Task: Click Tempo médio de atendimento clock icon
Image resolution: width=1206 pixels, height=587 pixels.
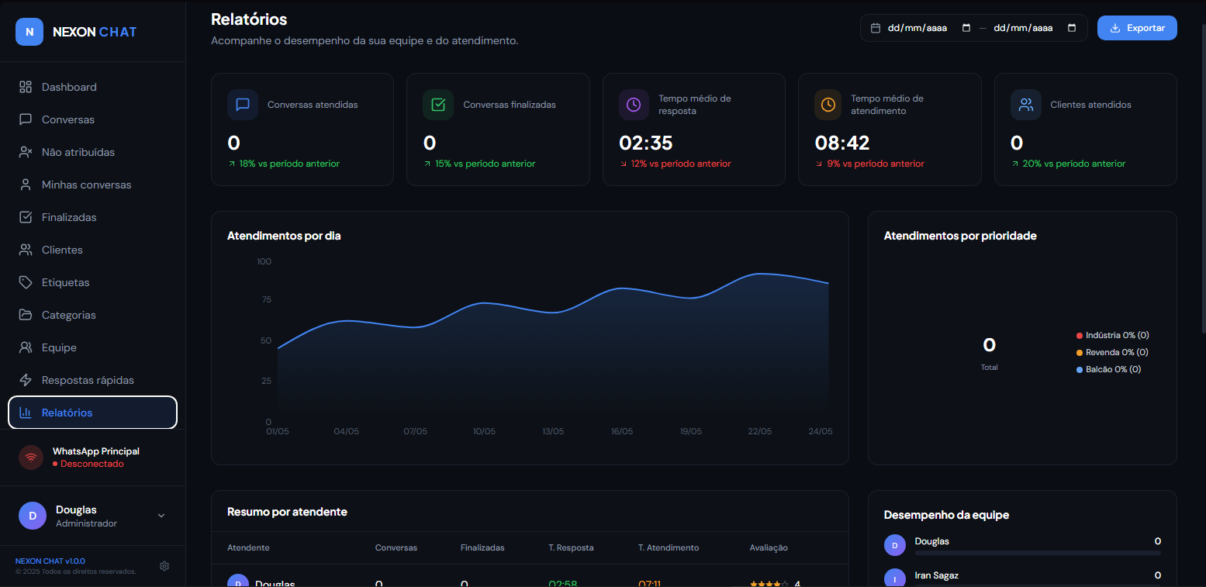Action: (828, 105)
